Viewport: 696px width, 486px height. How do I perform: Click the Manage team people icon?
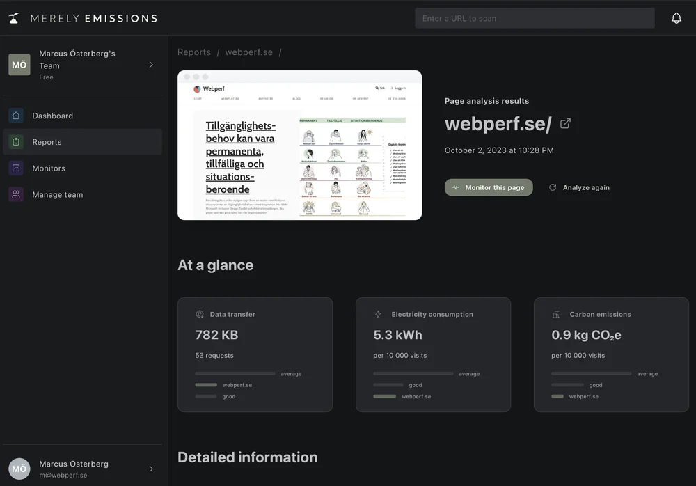15,194
